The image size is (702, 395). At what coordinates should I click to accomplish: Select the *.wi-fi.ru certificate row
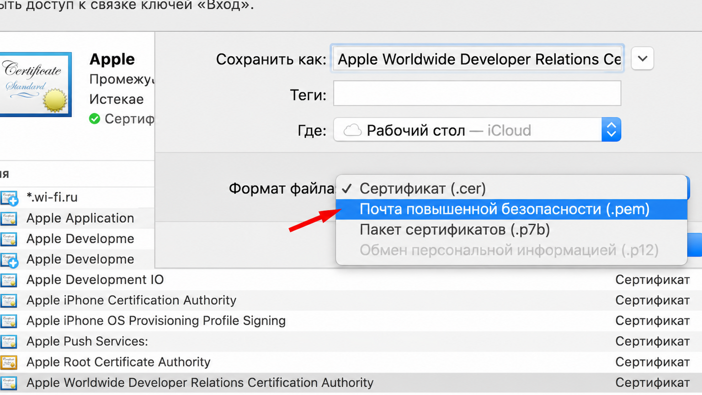pyautogui.click(x=77, y=197)
